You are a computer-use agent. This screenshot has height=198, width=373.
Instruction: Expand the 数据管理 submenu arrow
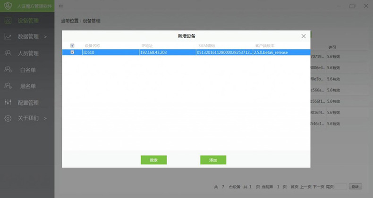coord(45,37)
